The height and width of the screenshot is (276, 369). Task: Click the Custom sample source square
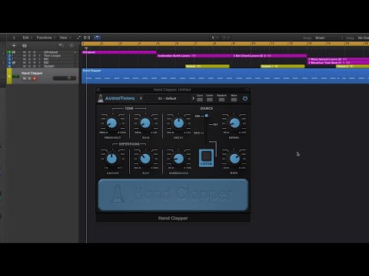click(x=206, y=158)
